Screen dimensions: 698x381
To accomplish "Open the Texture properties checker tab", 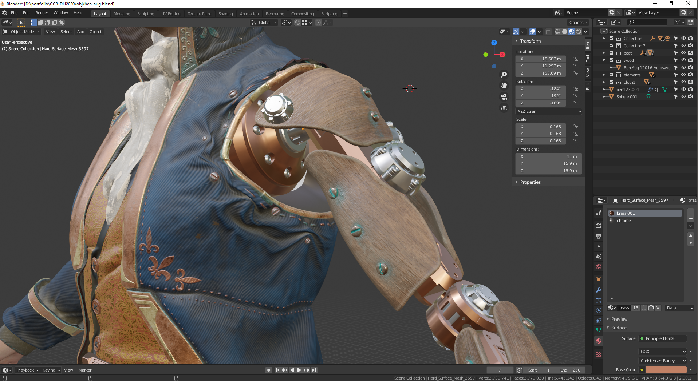I will pyautogui.click(x=599, y=354).
